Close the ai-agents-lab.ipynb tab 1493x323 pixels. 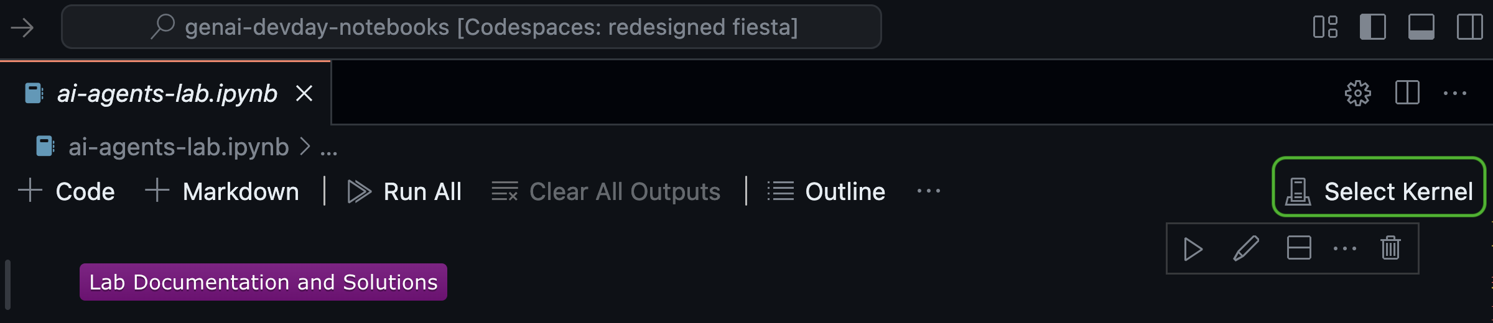[x=304, y=94]
